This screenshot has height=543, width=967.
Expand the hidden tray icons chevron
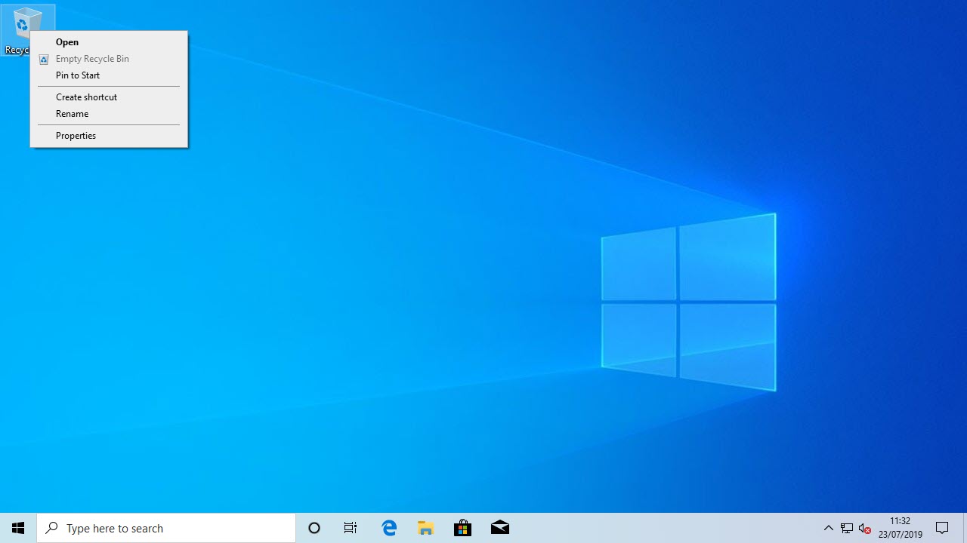pos(829,528)
